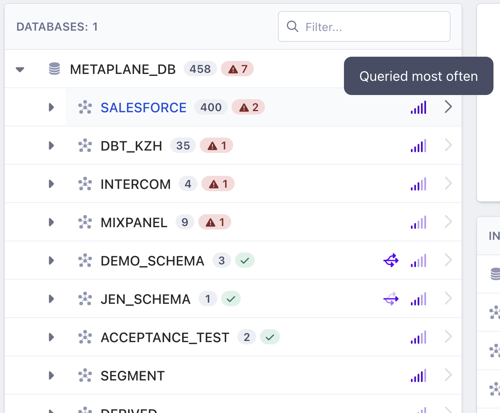Collapse the METAPLANE_DB database tree

coord(20,69)
